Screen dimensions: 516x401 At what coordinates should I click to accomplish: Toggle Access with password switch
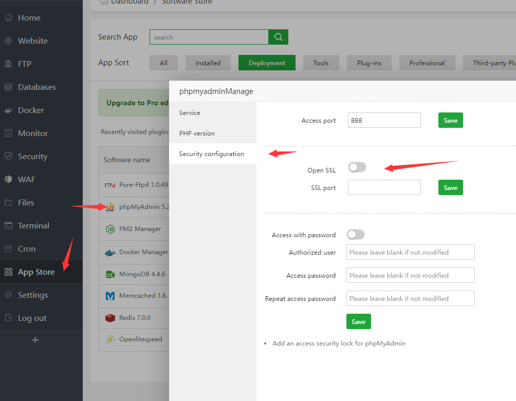click(356, 235)
